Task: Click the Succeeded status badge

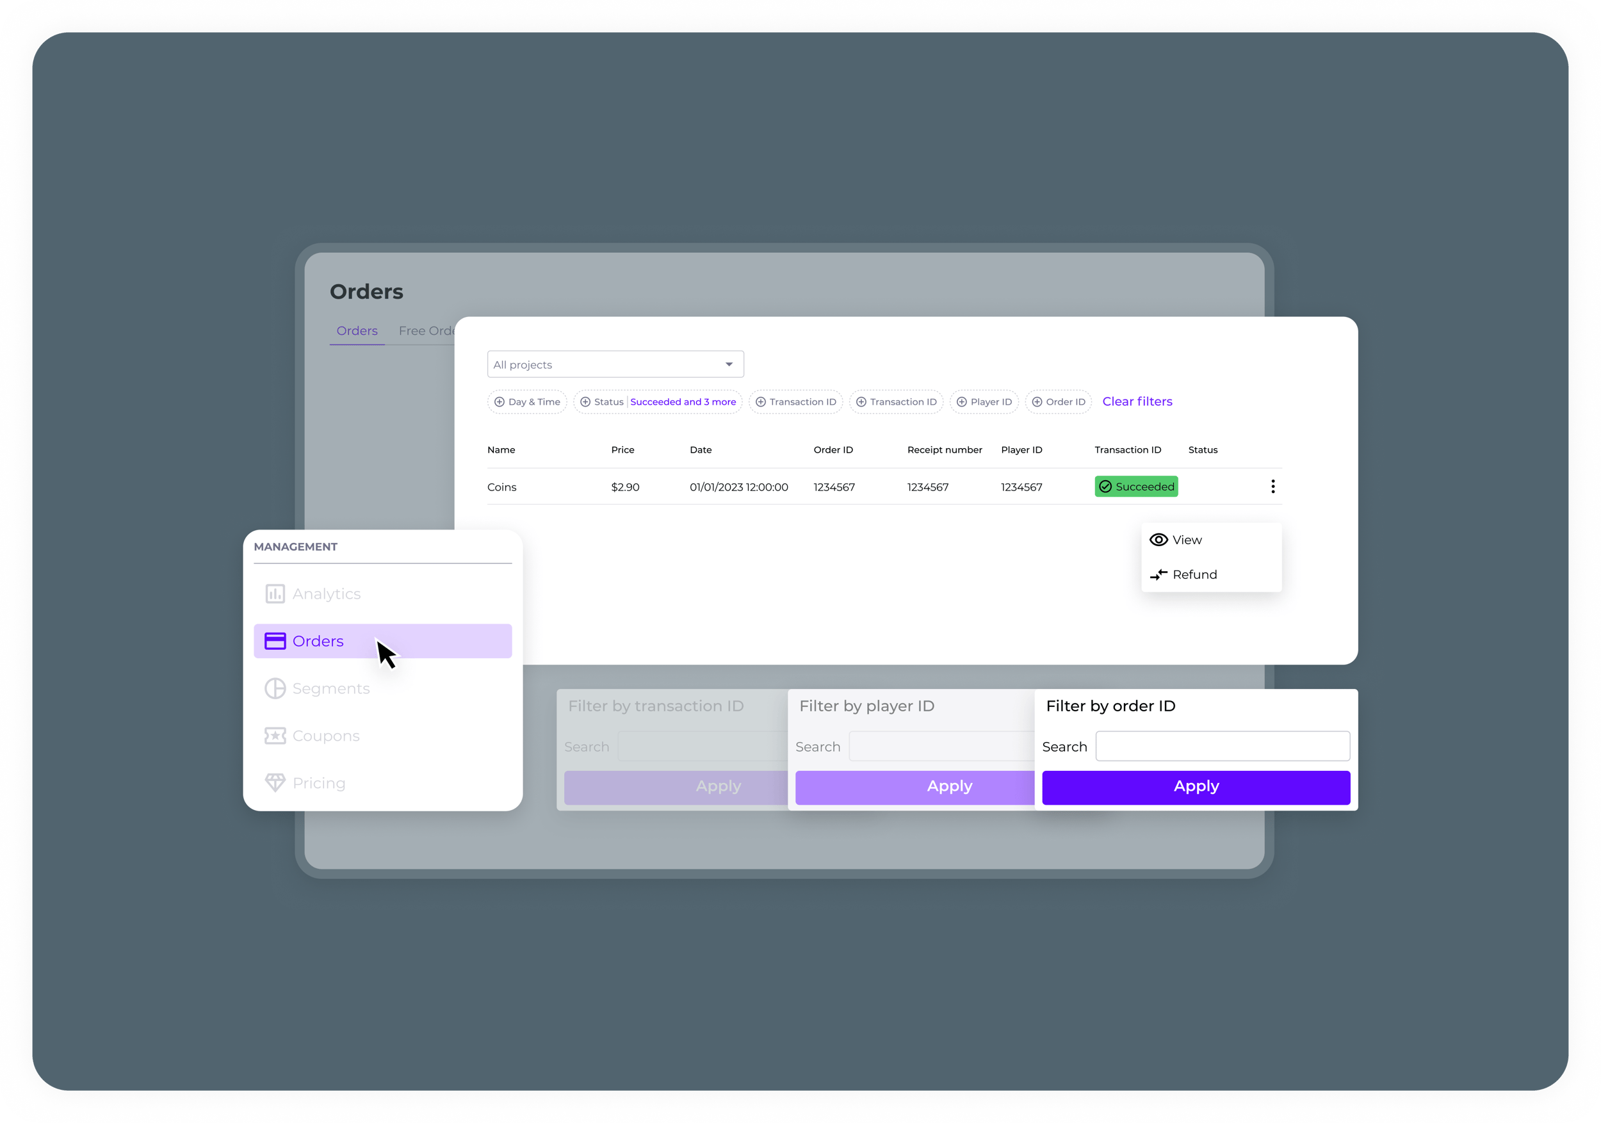Action: pyautogui.click(x=1136, y=487)
